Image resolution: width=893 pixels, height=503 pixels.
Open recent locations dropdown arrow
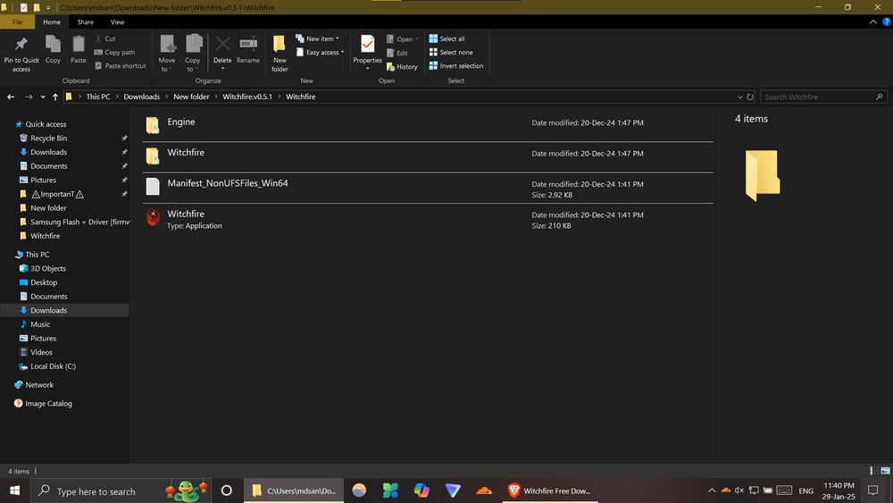click(43, 96)
